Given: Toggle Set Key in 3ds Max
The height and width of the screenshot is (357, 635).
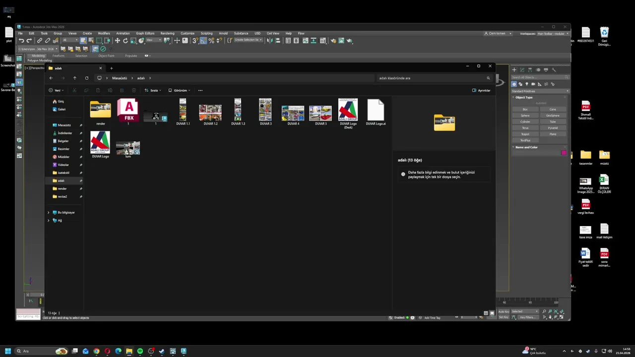Looking at the screenshot, I should 504,317.
